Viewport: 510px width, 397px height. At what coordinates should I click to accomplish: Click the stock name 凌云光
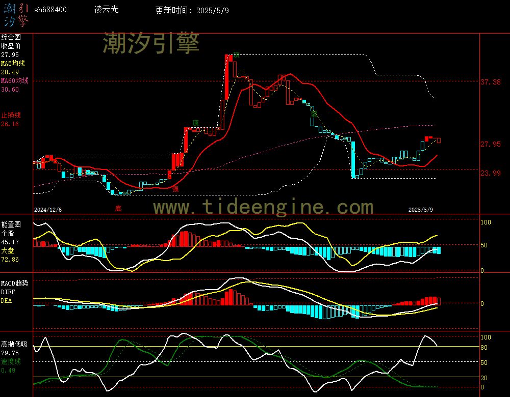click(x=107, y=10)
